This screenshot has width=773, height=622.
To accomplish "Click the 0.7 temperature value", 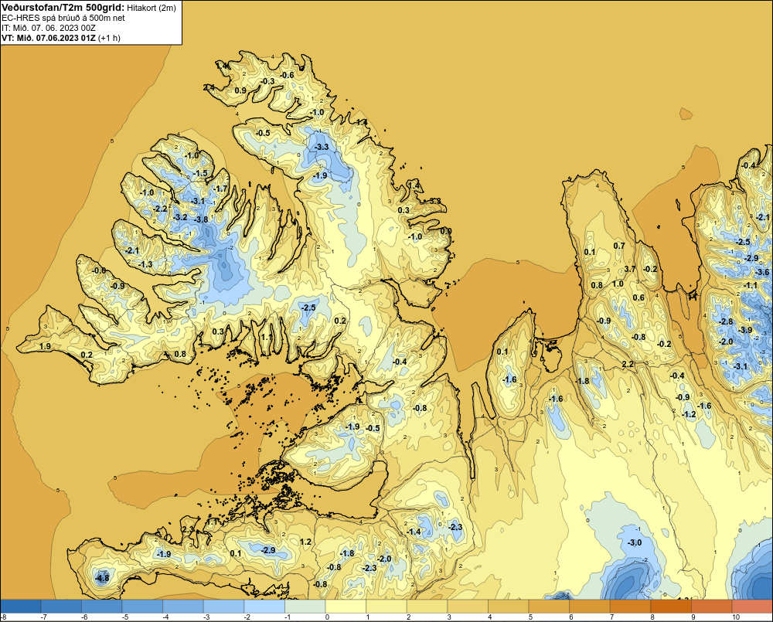I will (x=618, y=246).
